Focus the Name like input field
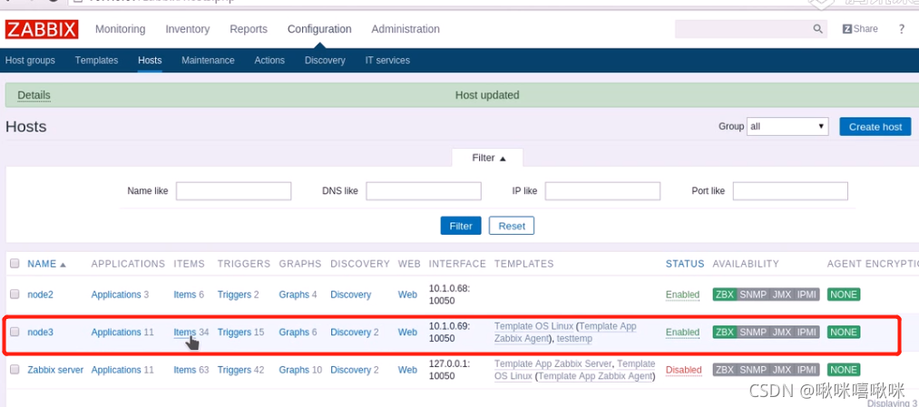Image resolution: width=919 pixels, height=407 pixels. pyautogui.click(x=234, y=191)
